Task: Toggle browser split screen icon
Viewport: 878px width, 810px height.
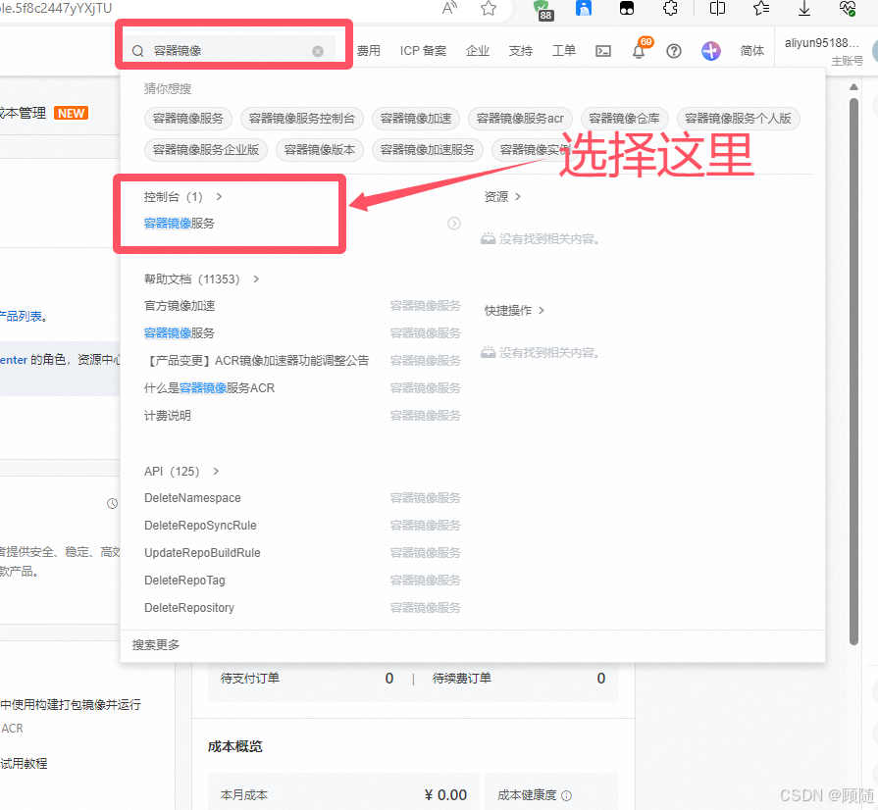Action: pyautogui.click(x=717, y=8)
